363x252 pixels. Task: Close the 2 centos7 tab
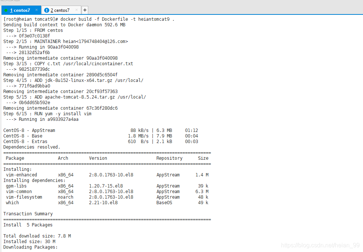[x=76, y=10]
